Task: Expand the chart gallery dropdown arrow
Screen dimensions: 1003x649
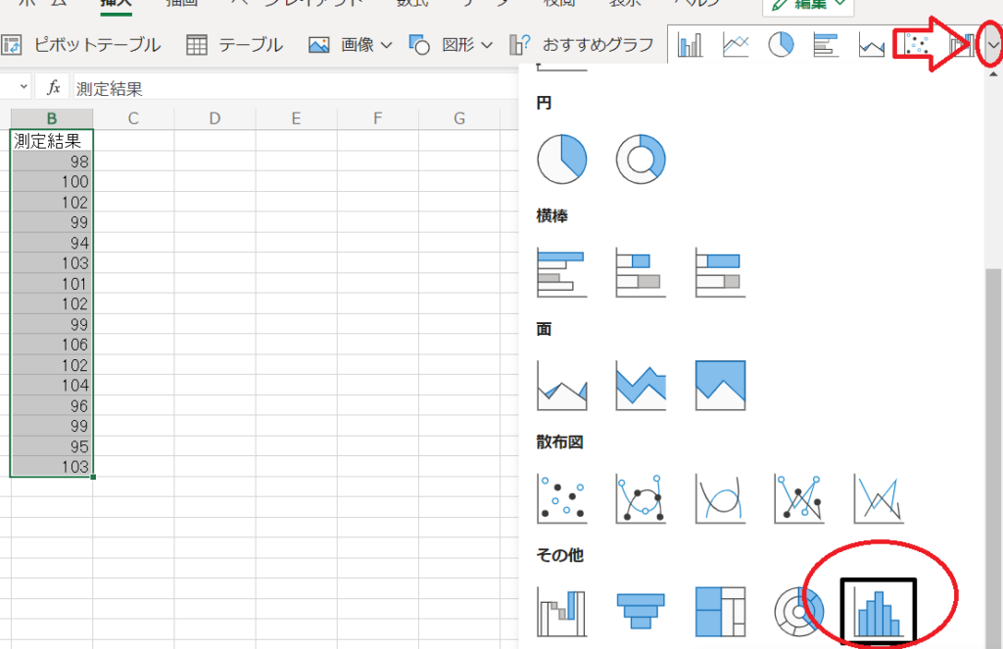Action: coord(991,45)
